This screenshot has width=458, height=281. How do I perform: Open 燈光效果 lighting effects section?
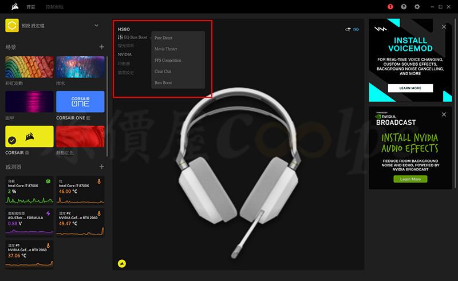pos(126,46)
